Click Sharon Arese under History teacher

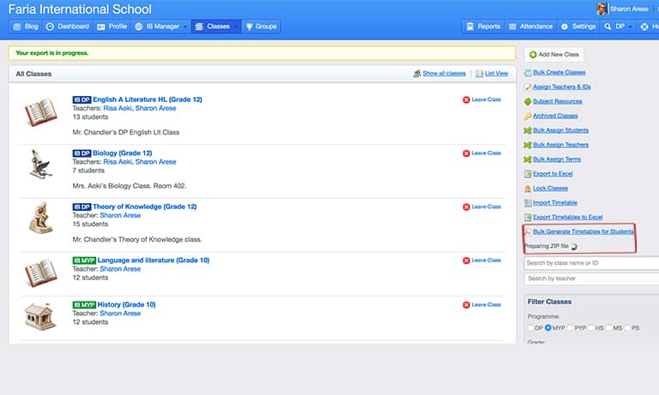coord(120,314)
